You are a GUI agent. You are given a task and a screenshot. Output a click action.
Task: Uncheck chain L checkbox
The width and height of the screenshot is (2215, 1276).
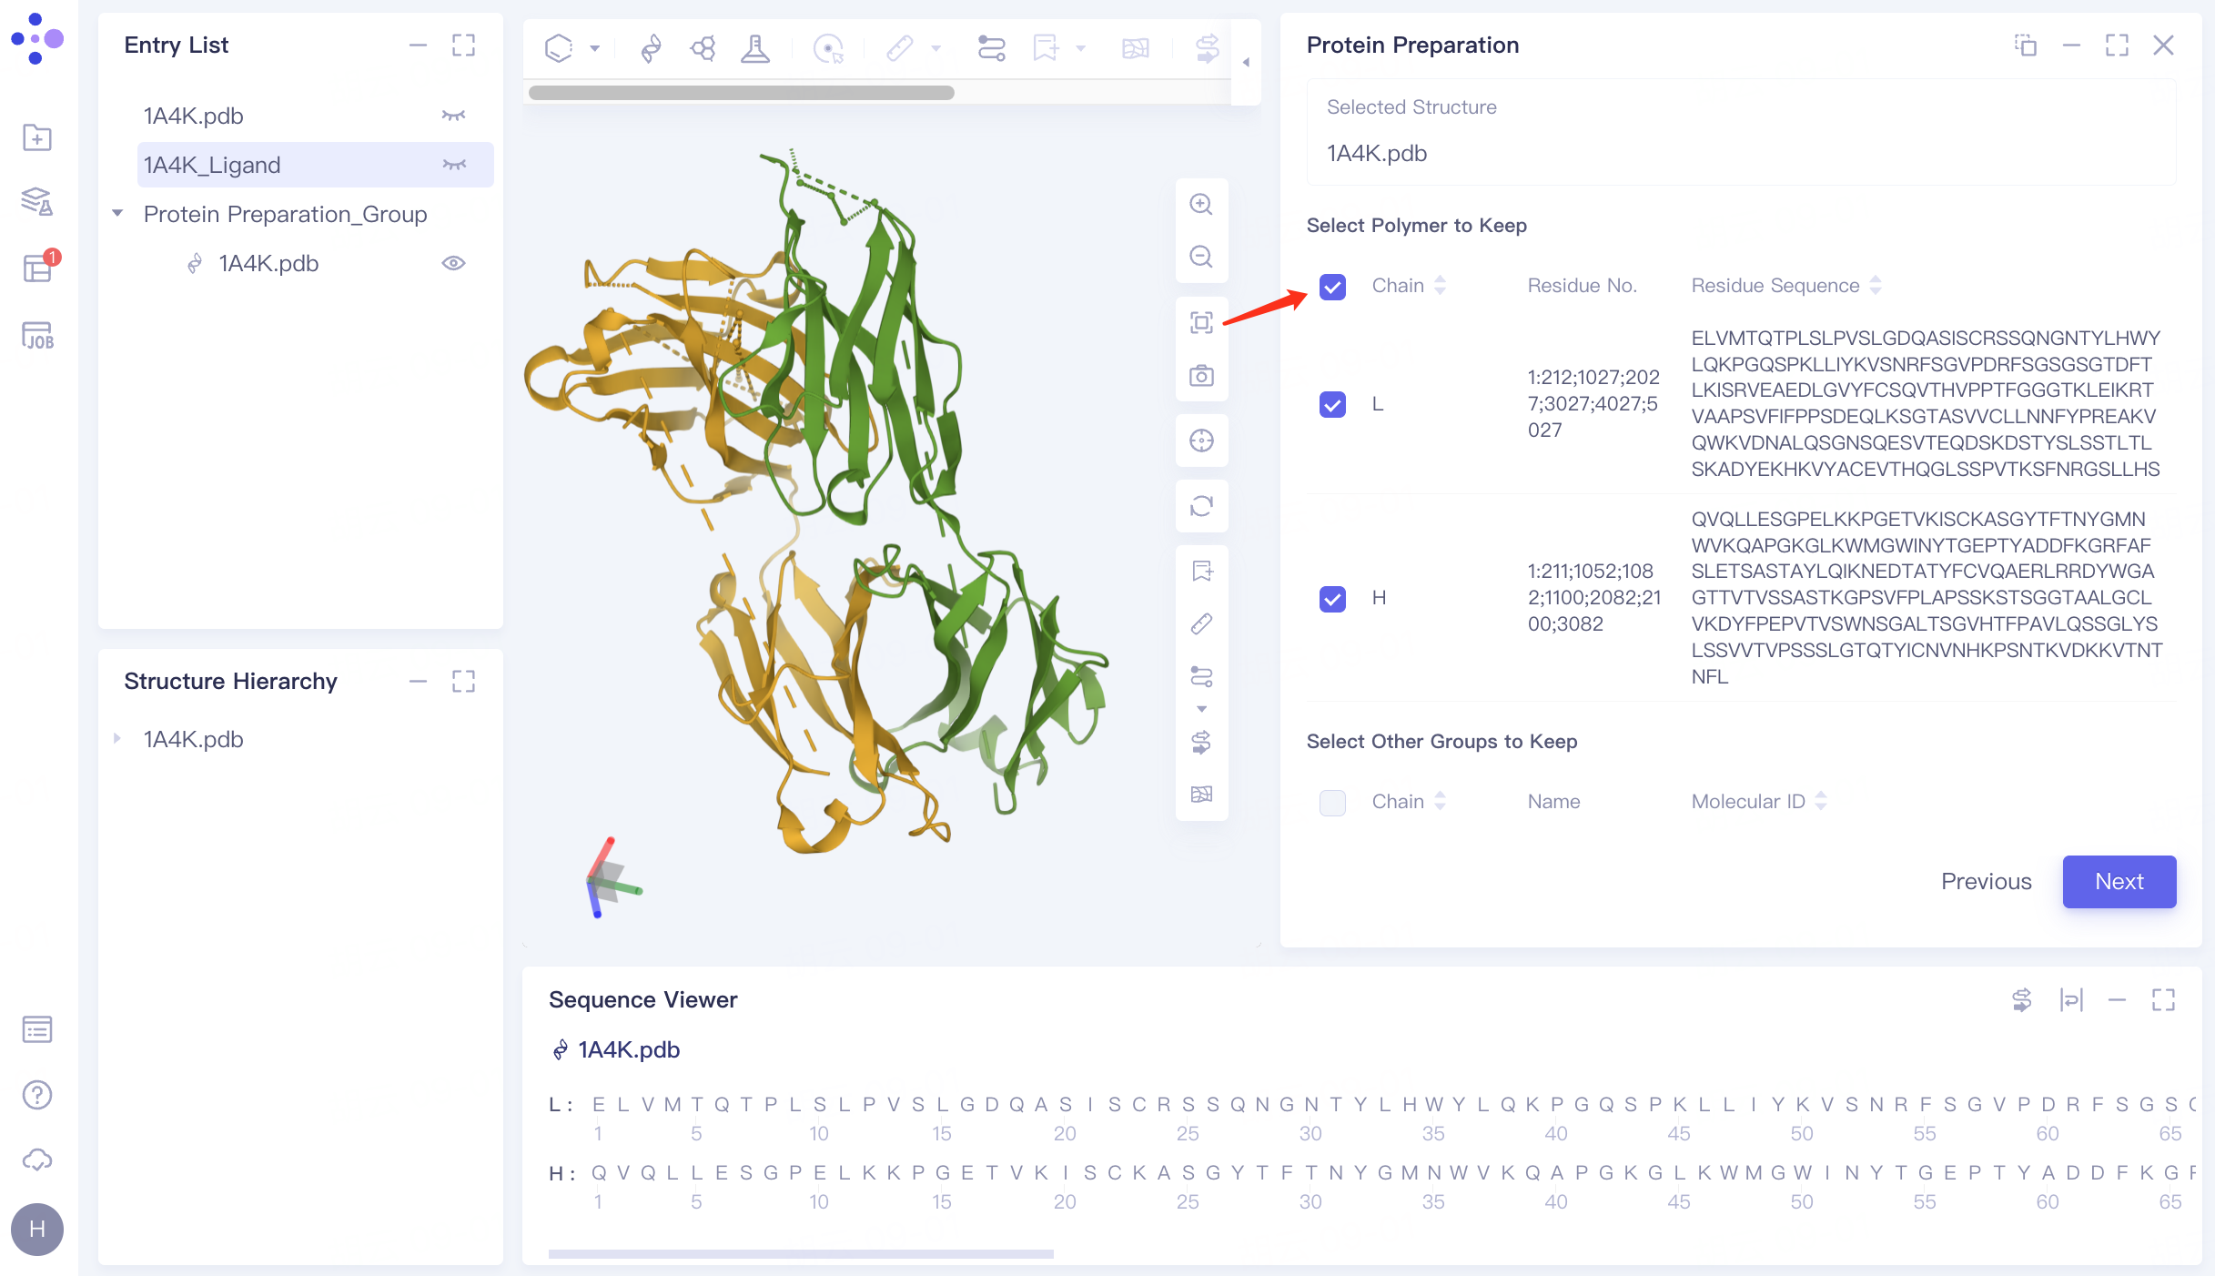point(1332,404)
